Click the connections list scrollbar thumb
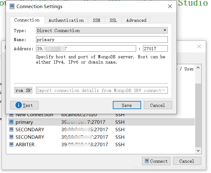211x173 pixels. pos(198,115)
